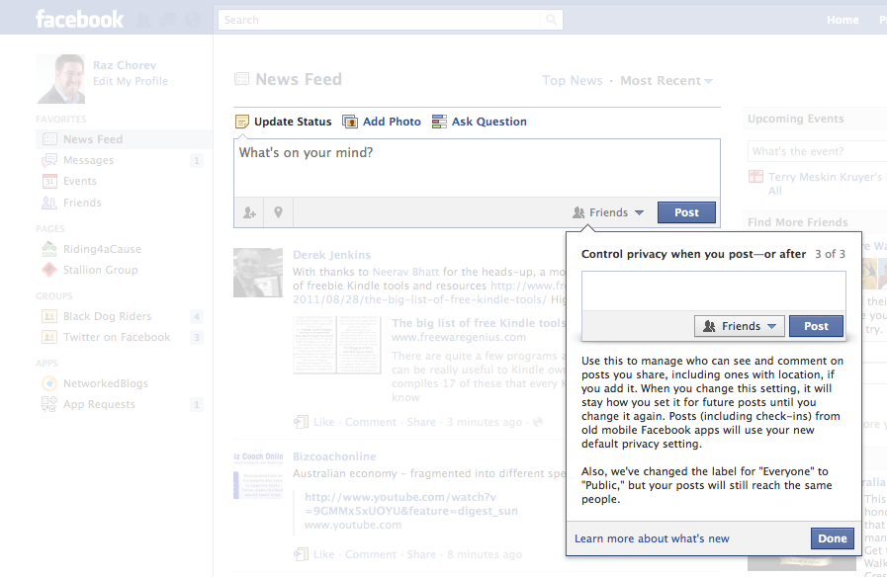Click the Add Photo icon

(350, 122)
